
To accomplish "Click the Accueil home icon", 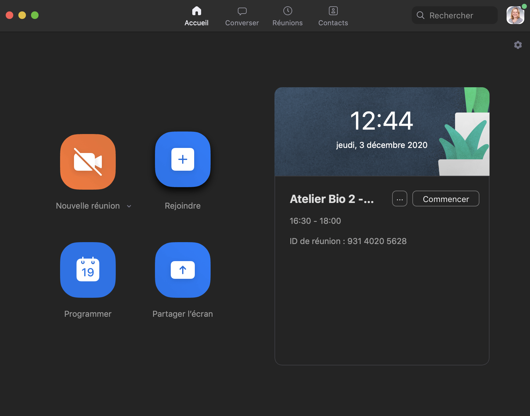I will [196, 11].
